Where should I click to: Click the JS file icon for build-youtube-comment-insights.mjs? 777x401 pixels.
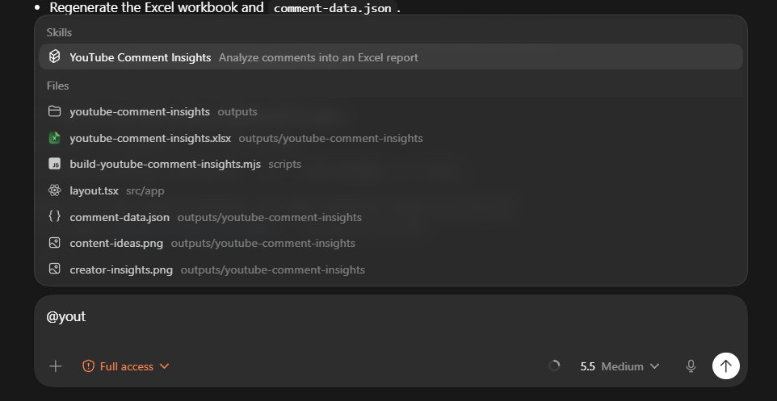[54, 164]
